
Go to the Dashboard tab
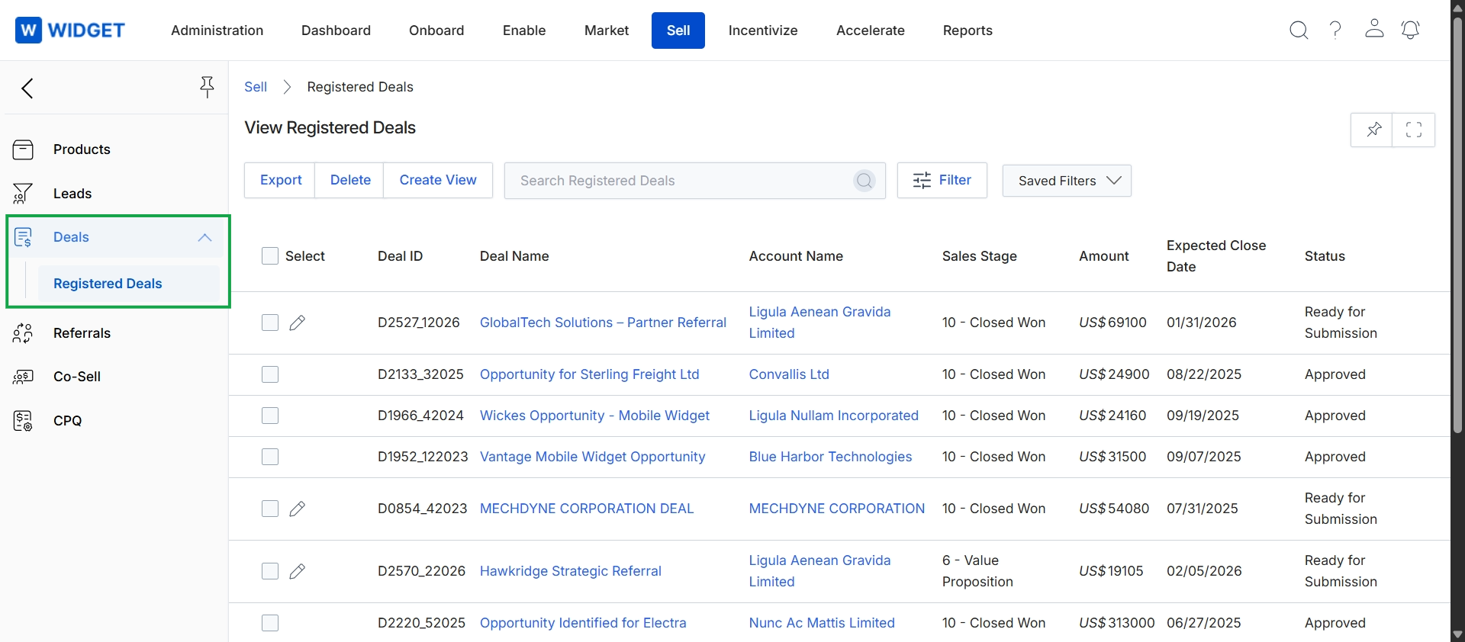point(336,30)
